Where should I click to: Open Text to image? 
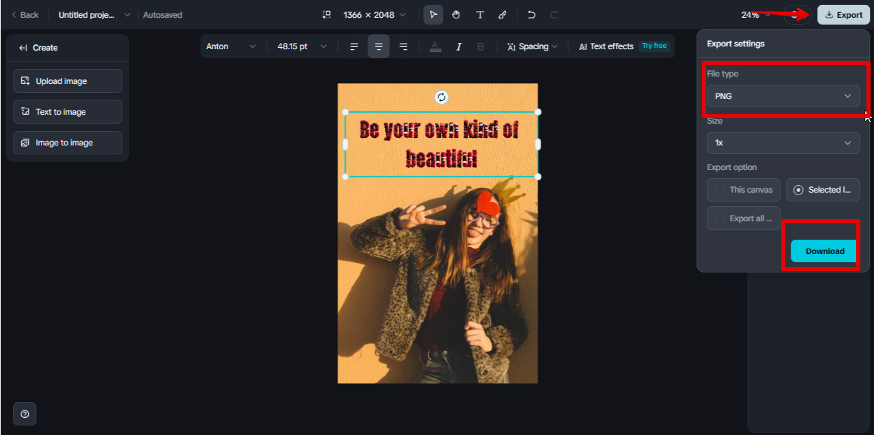click(68, 111)
